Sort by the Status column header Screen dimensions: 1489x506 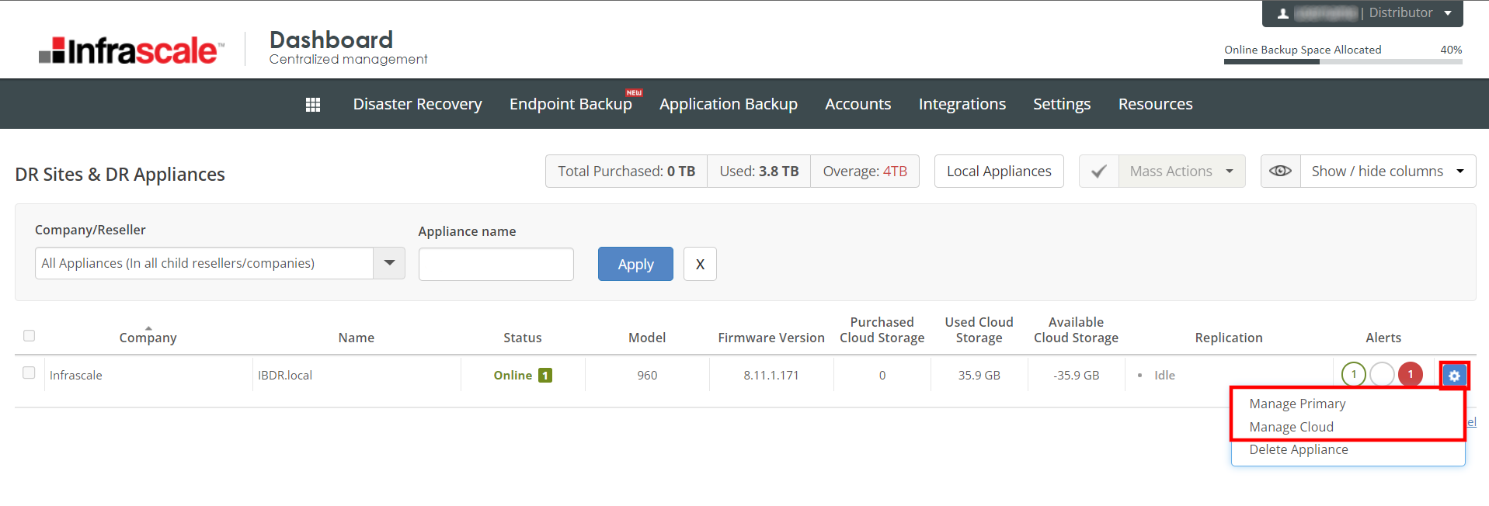[x=523, y=338]
